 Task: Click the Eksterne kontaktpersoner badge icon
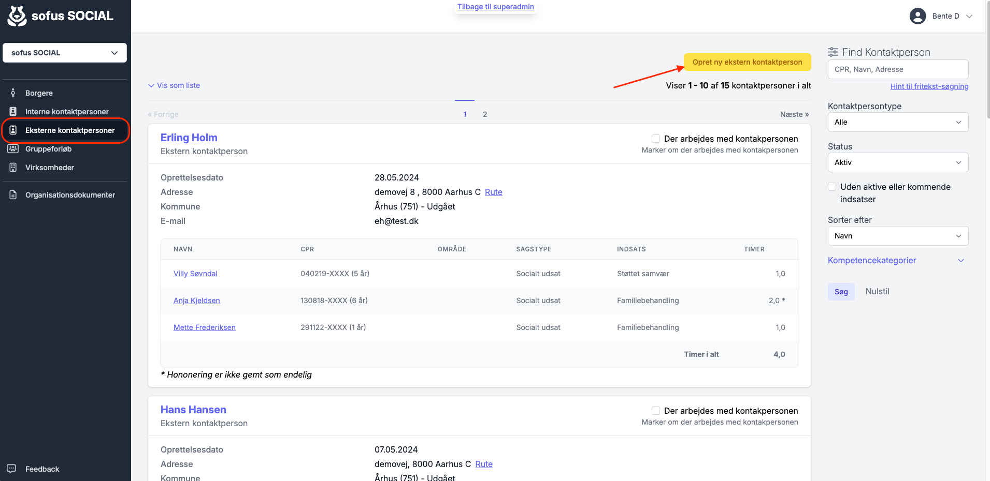point(13,130)
